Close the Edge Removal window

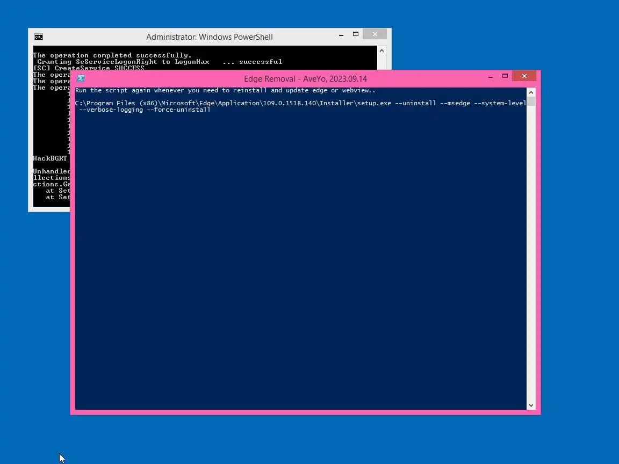[x=524, y=76]
